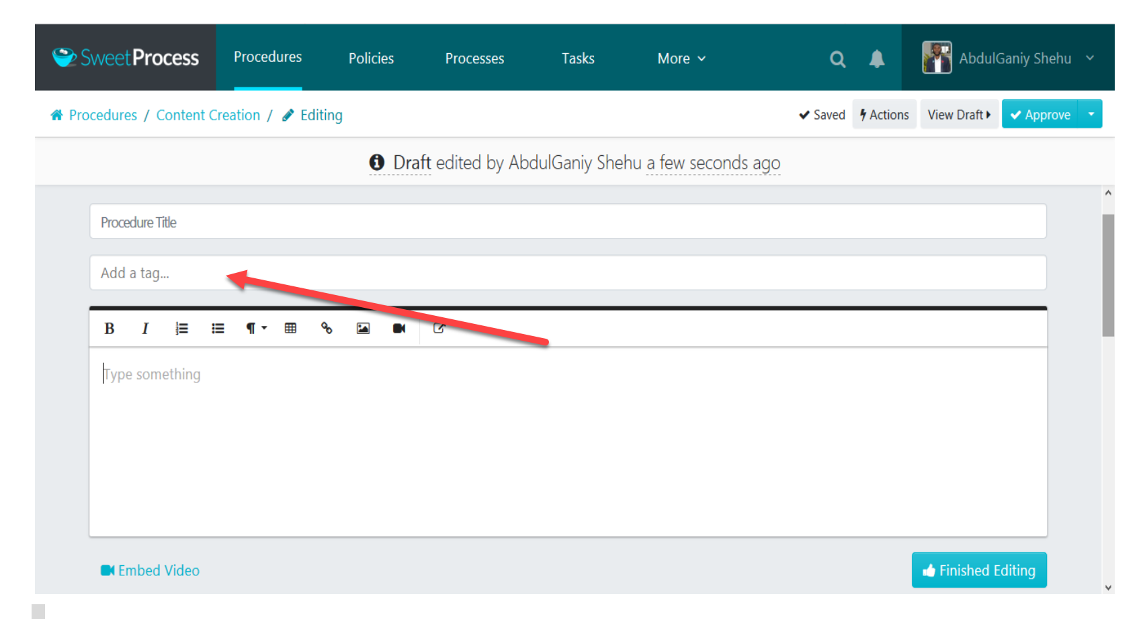Screen dimensions: 1147x619
Task: Click the Embed Video link
Action: [151, 570]
